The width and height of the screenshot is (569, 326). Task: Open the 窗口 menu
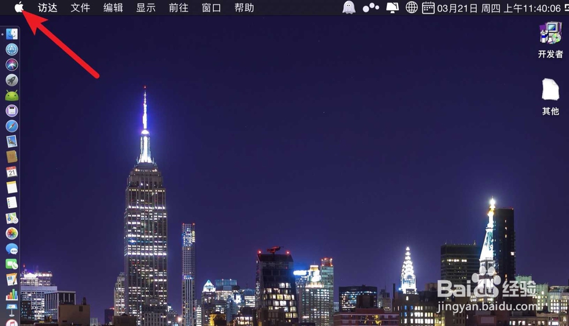(x=211, y=7)
